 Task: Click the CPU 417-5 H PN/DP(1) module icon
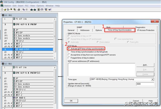click(14, 73)
